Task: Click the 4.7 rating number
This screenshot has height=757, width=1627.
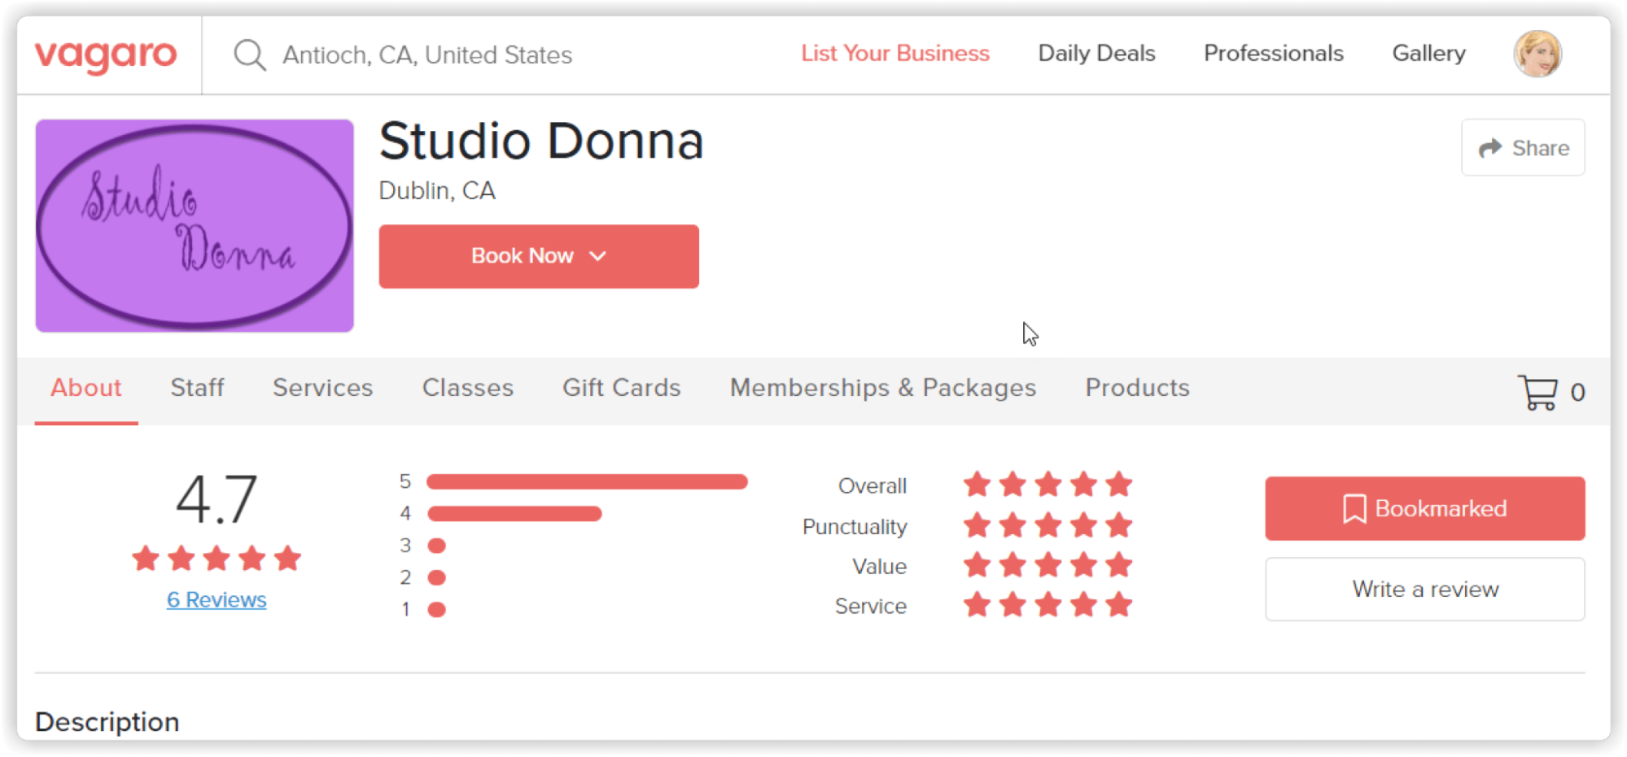Action: 216,499
